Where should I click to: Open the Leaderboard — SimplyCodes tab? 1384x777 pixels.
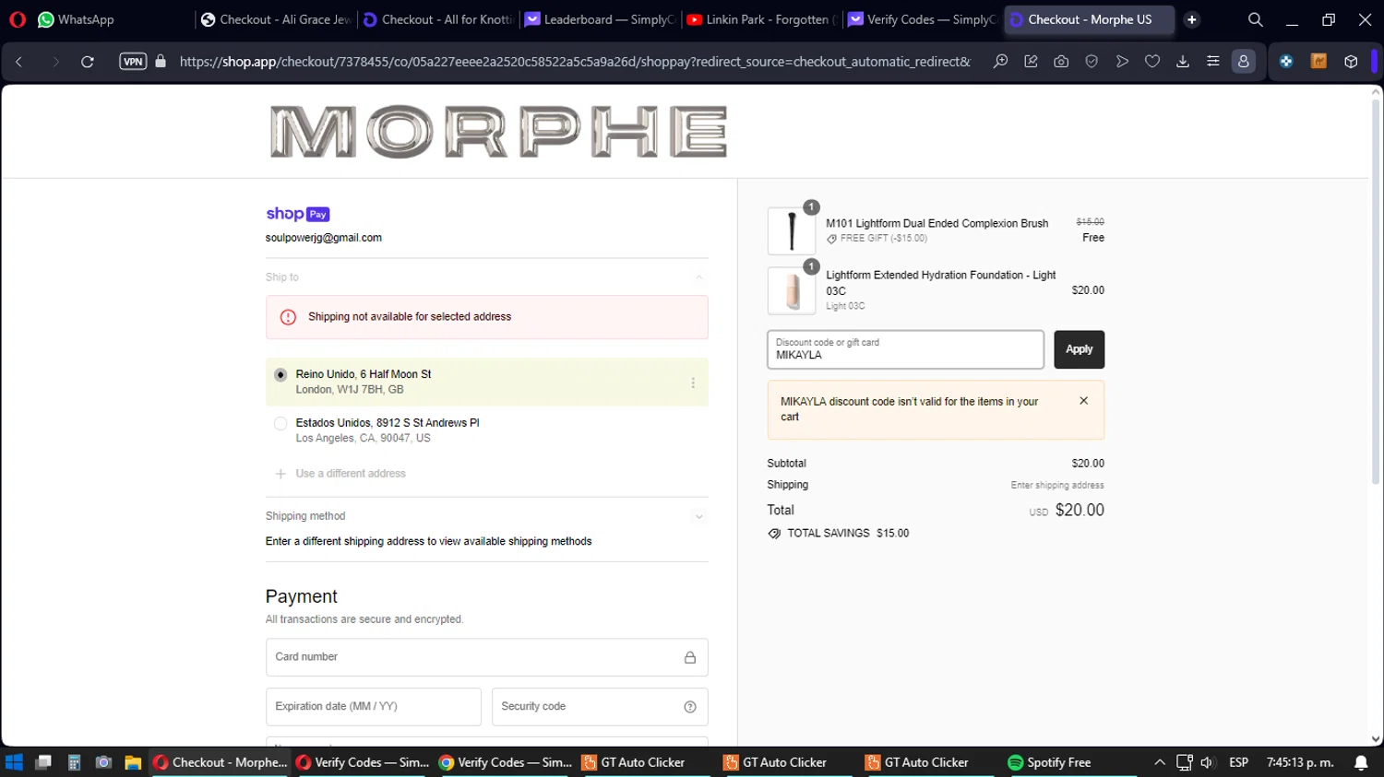(601, 19)
